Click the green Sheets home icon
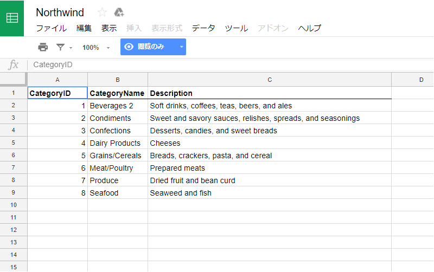434x272 pixels. click(12, 18)
